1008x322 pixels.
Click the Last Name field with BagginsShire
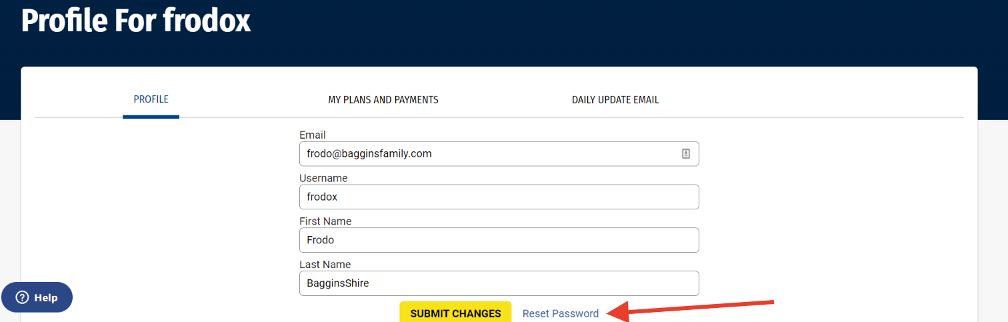coord(499,283)
